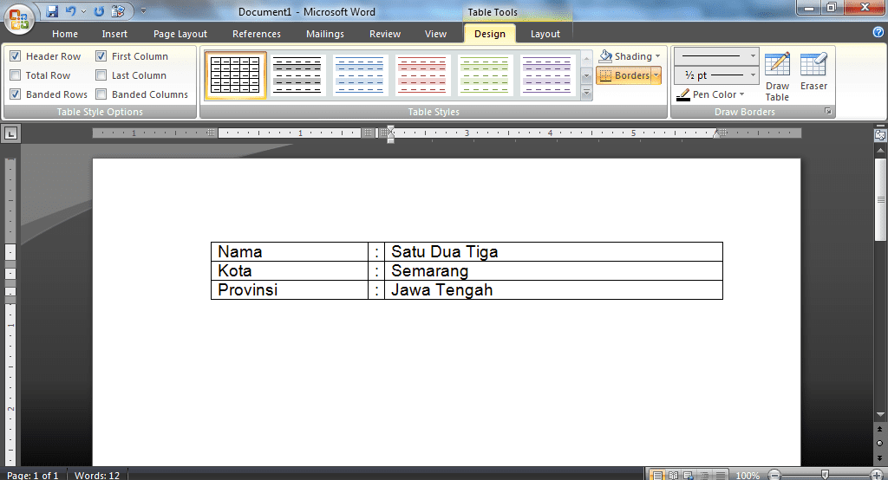888x480 pixels.
Task: Apply the black Light Shading table style
Action: pos(297,75)
